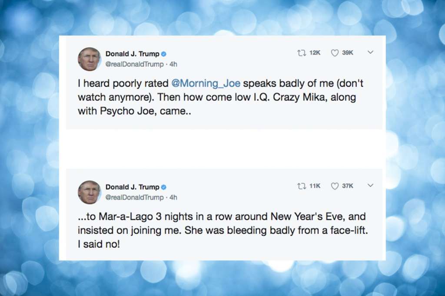Retweet the Mar-a-Lago tweet using its retweet icon
Viewport: 445px width, 296px height.
click(x=301, y=186)
